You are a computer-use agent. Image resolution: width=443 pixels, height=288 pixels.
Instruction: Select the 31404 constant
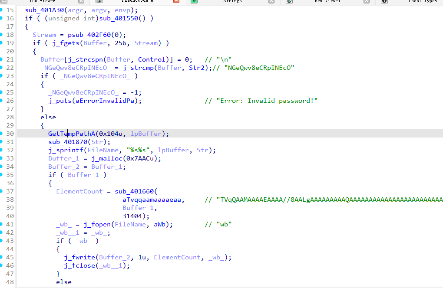coord(132,216)
